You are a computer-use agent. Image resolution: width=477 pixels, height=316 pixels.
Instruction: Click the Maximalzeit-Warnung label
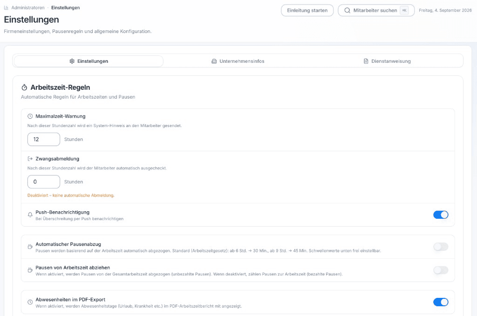[x=61, y=116]
